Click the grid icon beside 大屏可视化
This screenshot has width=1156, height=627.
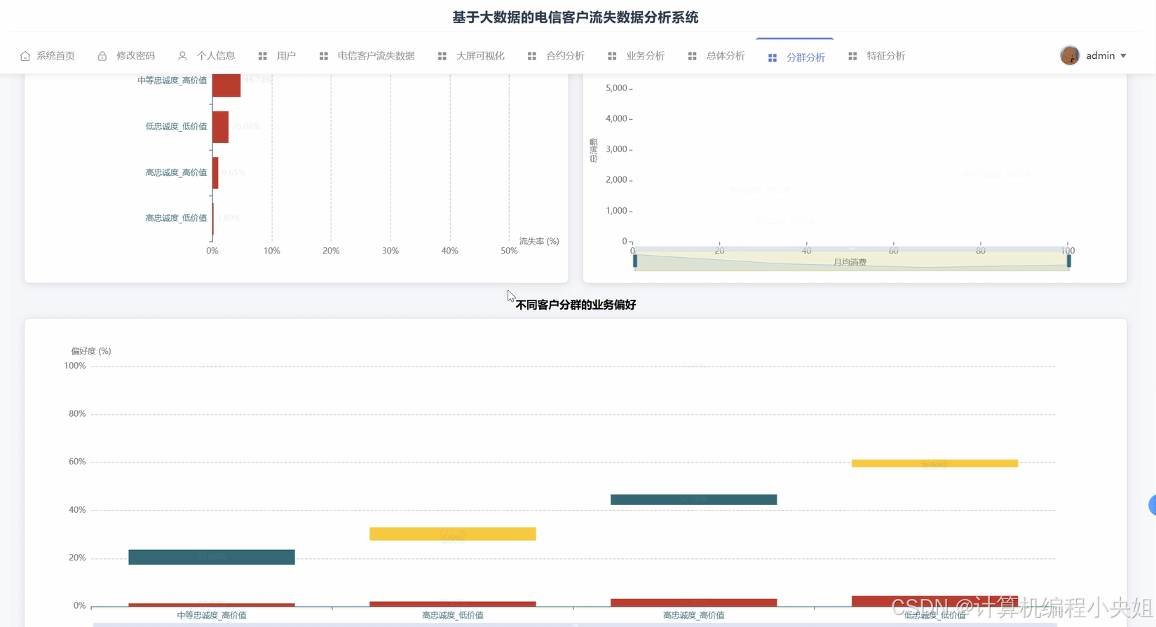(x=442, y=56)
